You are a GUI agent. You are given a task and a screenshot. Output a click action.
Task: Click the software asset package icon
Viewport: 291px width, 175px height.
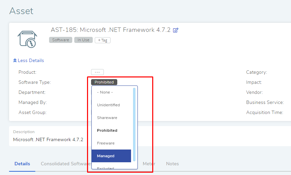pyautogui.click(x=28, y=39)
